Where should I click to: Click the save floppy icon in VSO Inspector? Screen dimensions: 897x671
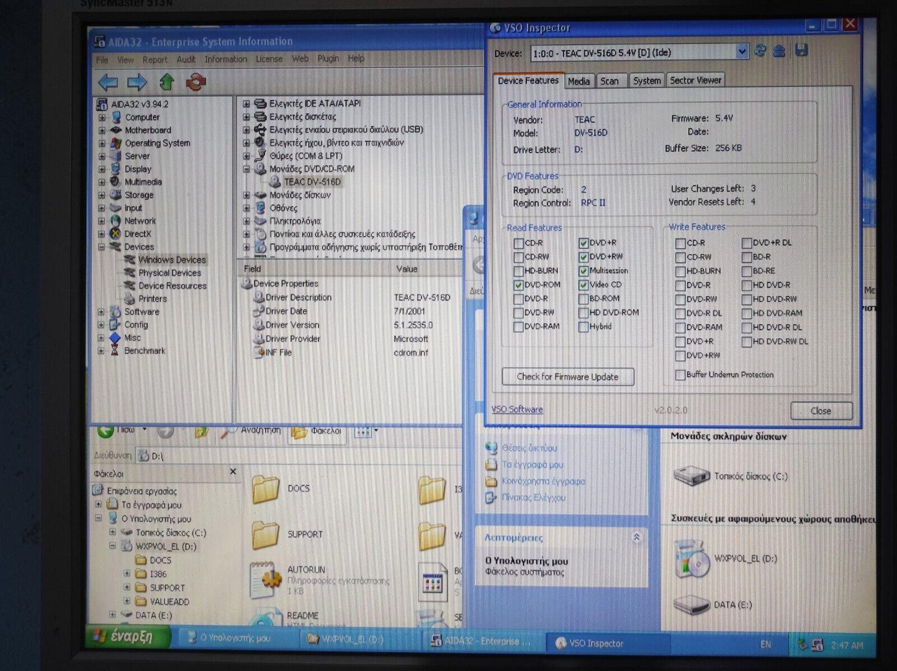[801, 51]
